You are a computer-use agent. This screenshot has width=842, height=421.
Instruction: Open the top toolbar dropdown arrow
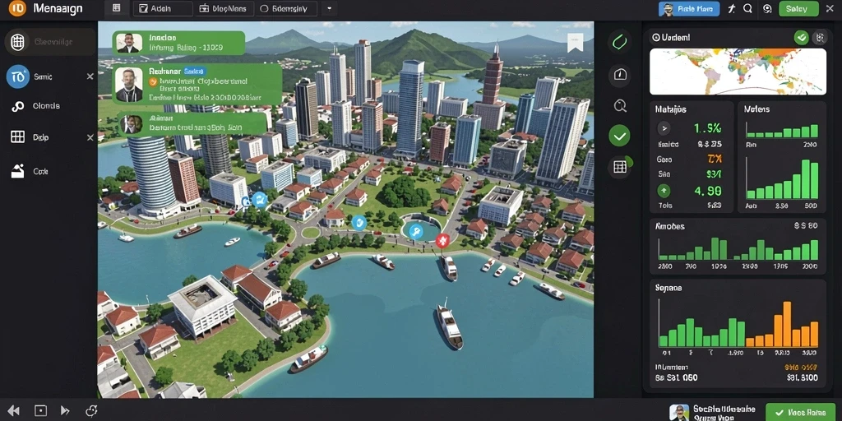coord(329,8)
